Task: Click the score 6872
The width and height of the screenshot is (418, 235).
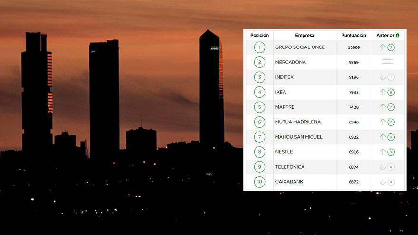Action: pos(353,182)
